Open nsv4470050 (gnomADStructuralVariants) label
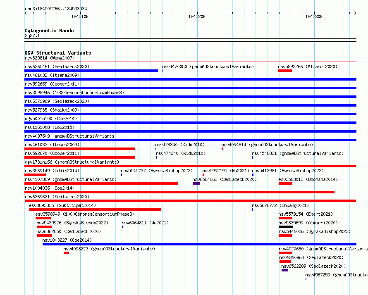 [x=208, y=67]
